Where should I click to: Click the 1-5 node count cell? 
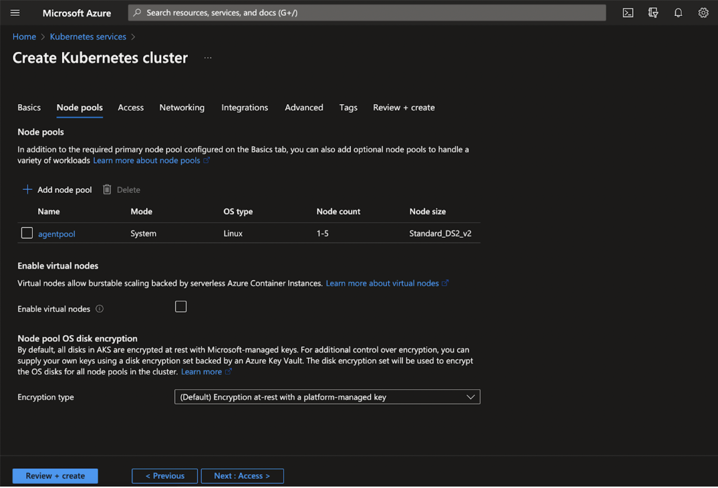tap(322, 233)
